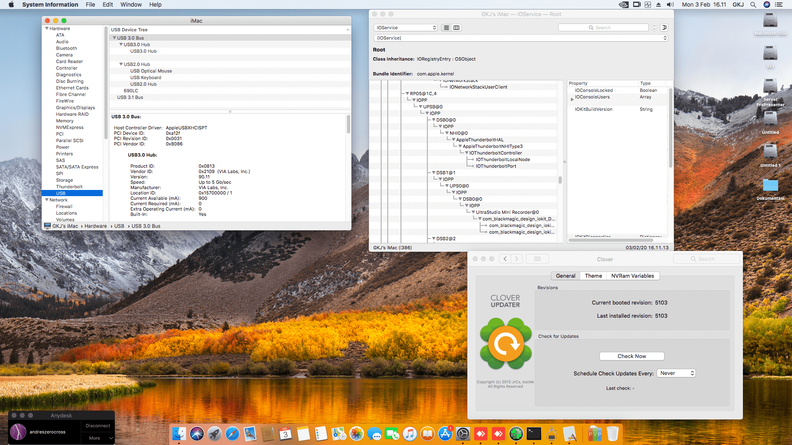Viewport: 792px width, 445px height.
Task: Select UltraStudio Mini Recorder@0 in registry tree
Action: (x=507, y=212)
